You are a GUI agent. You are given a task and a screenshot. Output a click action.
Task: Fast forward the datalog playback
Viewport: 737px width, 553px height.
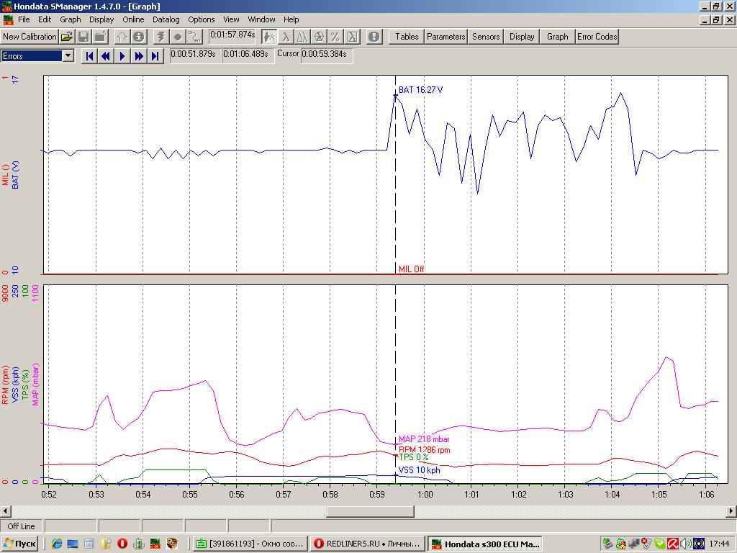pos(139,56)
